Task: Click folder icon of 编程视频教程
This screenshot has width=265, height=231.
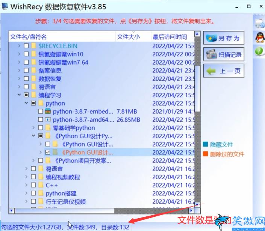Action: pos(41,177)
